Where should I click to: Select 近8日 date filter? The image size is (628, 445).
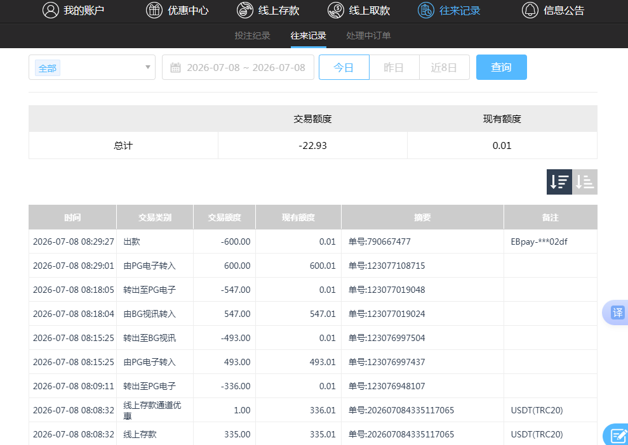coord(444,67)
